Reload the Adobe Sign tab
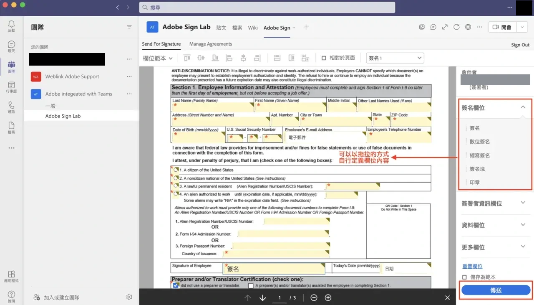The width and height of the screenshot is (534, 305). coord(456,27)
